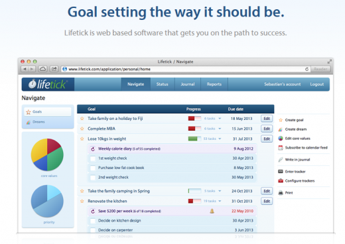The height and width of the screenshot is (244, 345).
Task: Click Edit button for Complete MBA
Action: (267, 129)
